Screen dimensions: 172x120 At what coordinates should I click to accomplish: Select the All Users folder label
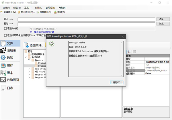click(40, 72)
